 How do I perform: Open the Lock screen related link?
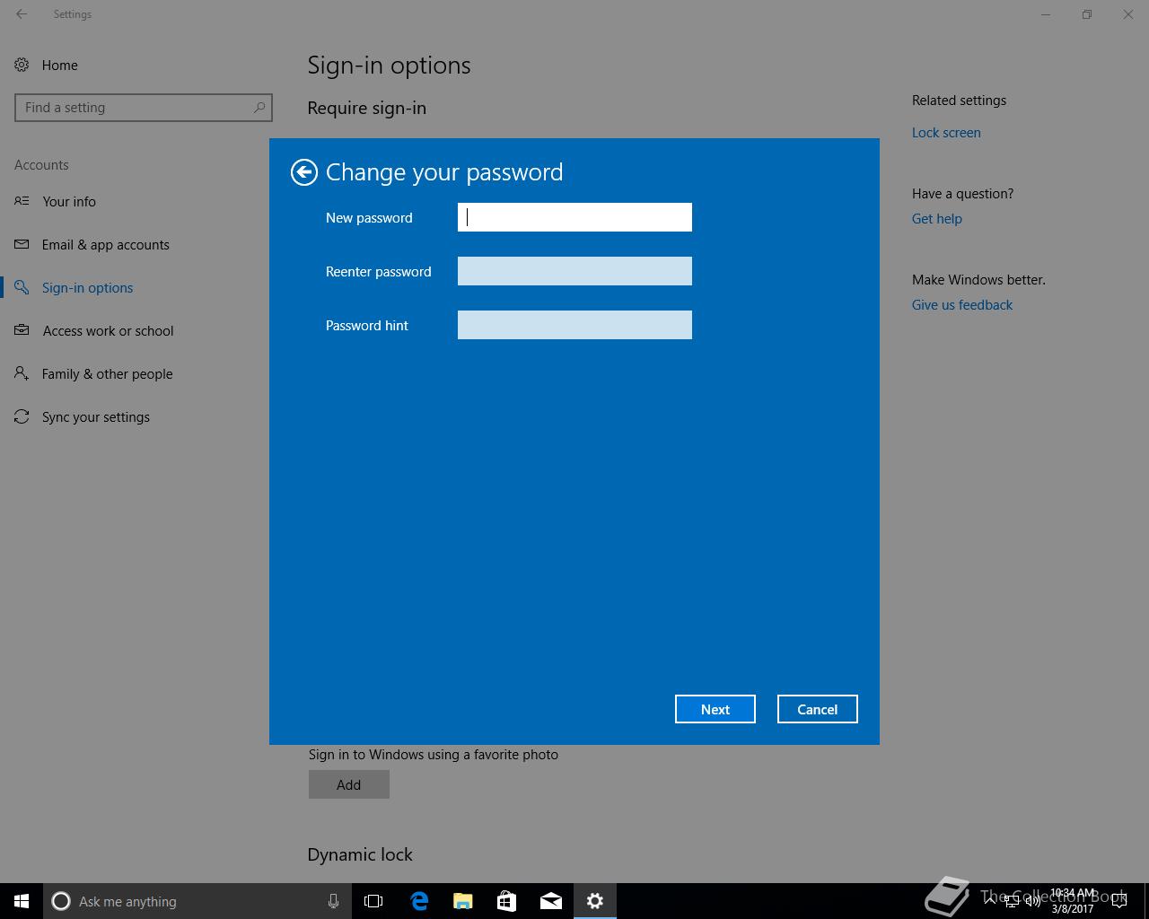[x=946, y=133]
